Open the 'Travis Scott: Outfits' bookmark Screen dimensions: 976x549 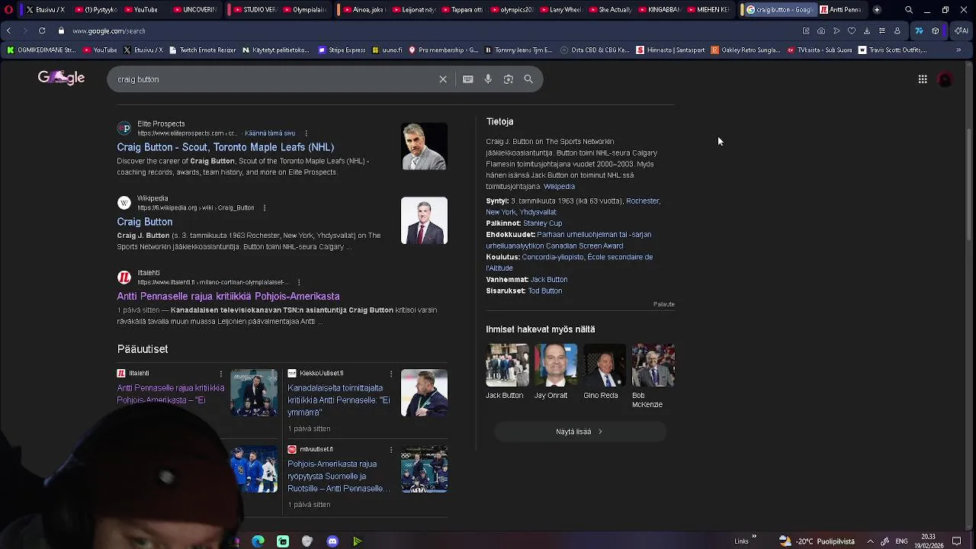tap(891, 50)
